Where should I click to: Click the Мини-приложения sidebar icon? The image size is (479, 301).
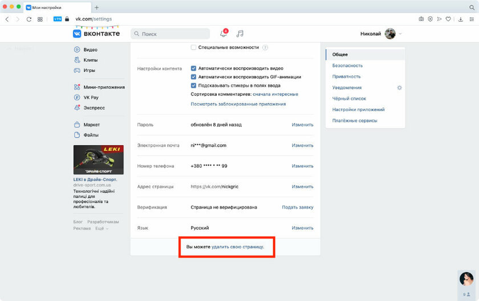(77, 87)
